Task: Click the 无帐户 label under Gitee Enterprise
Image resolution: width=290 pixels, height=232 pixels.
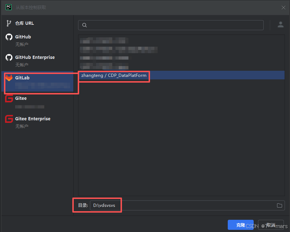Action: pyautogui.click(x=22, y=126)
